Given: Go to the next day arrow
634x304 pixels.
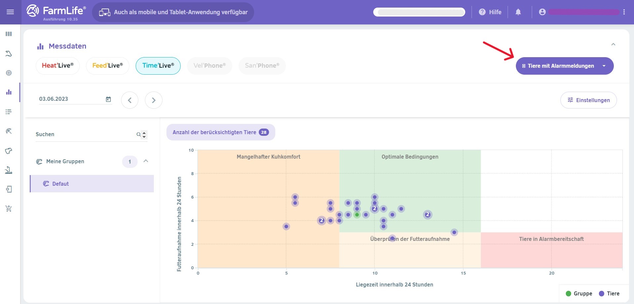Looking at the screenshot, I should (x=154, y=100).
